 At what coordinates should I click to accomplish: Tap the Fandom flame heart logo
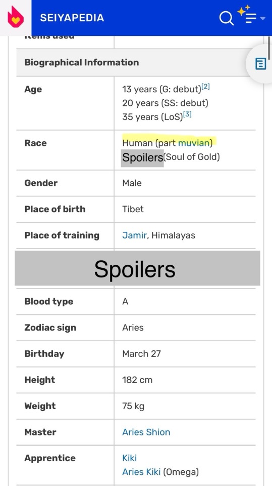pos(16,17)
